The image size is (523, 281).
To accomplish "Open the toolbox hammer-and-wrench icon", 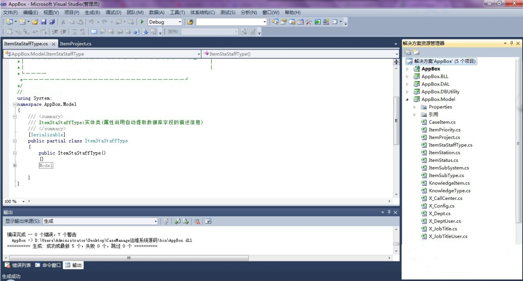I will (x=309, y=22).
